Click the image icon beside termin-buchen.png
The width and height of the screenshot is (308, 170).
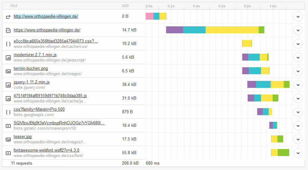pos(8,71)
